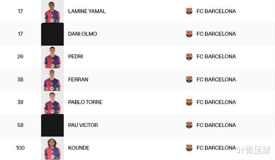Select the blacked-out photo beside Pau Victor

pyautogui.click(x=52, y=125)
